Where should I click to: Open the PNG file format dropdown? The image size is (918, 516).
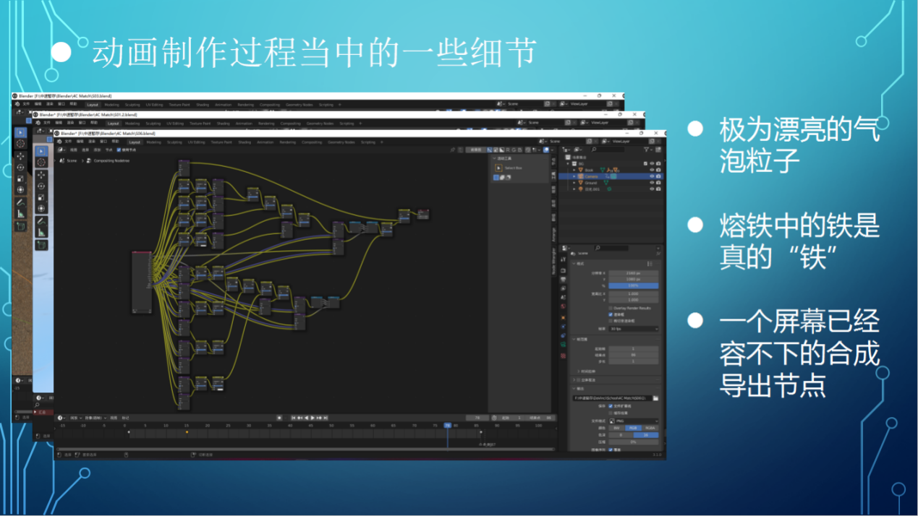(x=634, y=421)
